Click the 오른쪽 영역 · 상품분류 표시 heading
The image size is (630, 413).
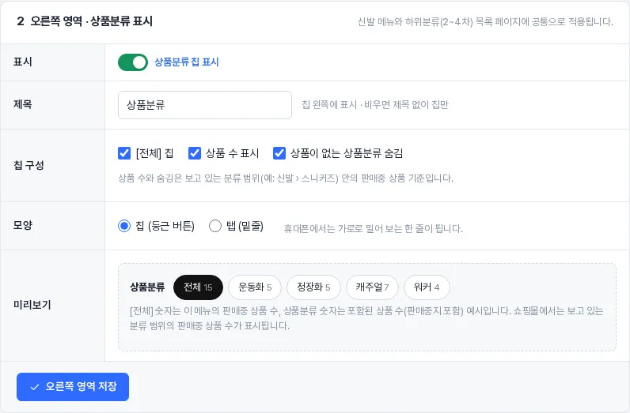(x=85, y=21)
